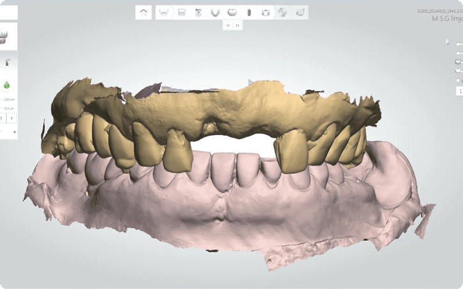Viewport: 463px width, 289px height.
Task: Select the globe sphere step icon
Action: (282, 12)
